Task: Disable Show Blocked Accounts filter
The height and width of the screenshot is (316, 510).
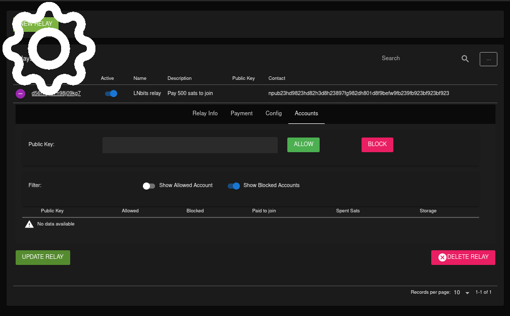Action: point(234,186)
